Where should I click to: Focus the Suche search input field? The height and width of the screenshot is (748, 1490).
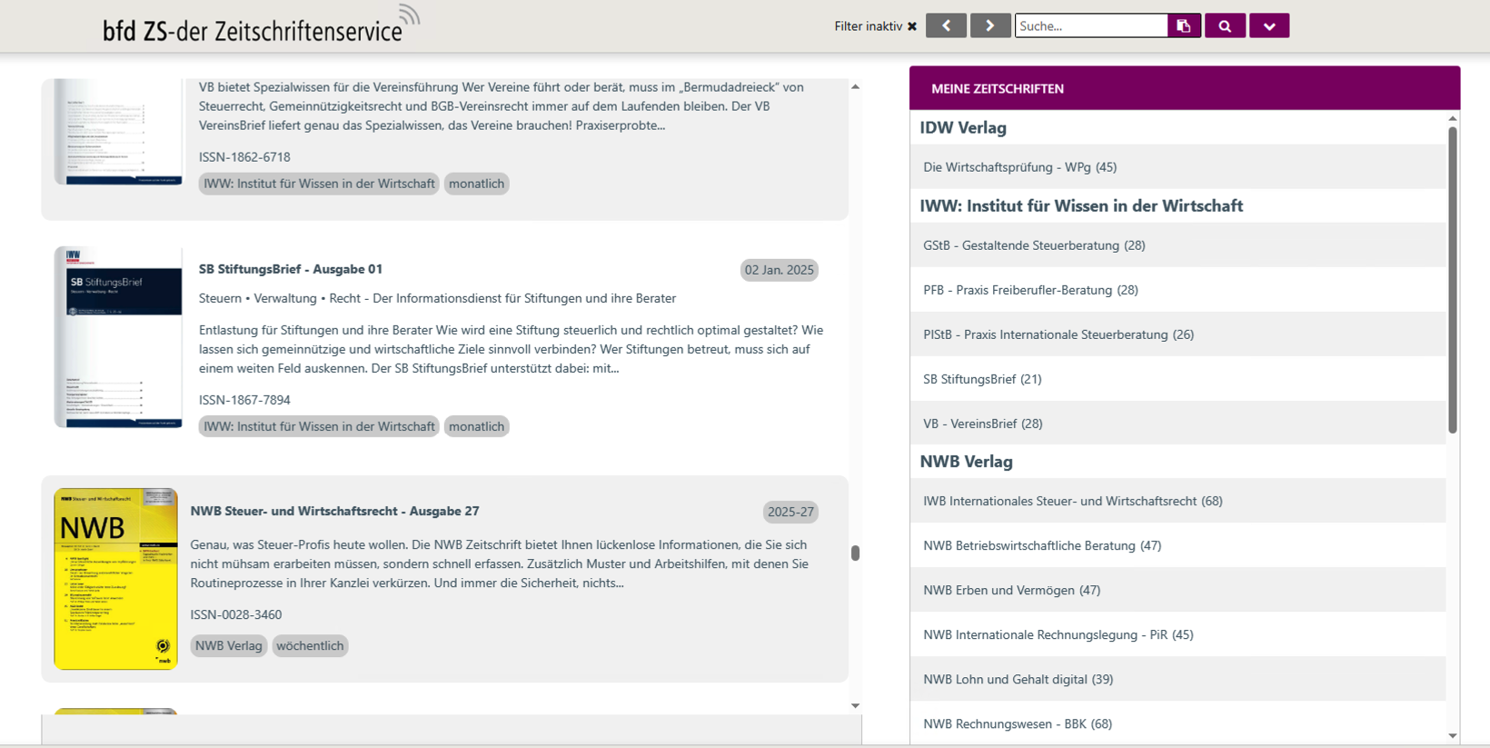click(x=1091, y=25)
